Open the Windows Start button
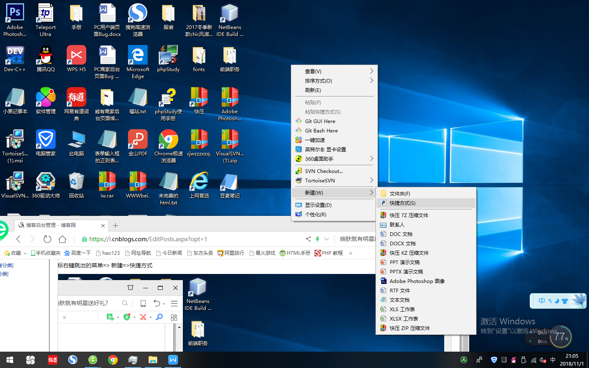 (10, 360)
